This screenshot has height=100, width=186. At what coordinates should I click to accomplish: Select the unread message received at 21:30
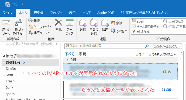click(120, 89)
